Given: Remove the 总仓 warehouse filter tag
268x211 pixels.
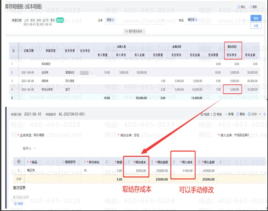Looking at the screenshot, I should 113,20.
